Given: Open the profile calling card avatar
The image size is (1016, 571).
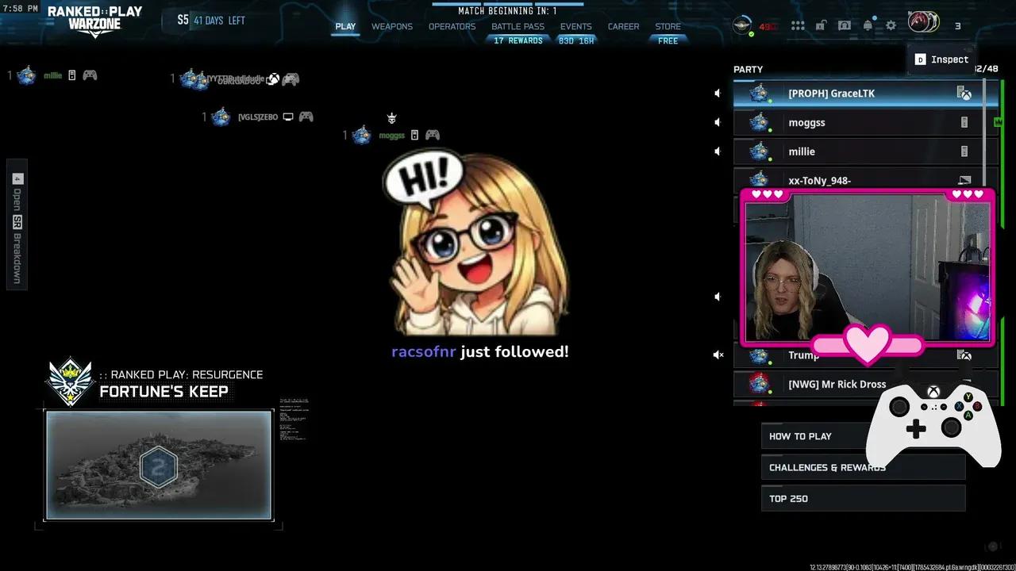Looking at the screenshot, I should [x=924, y=22].
